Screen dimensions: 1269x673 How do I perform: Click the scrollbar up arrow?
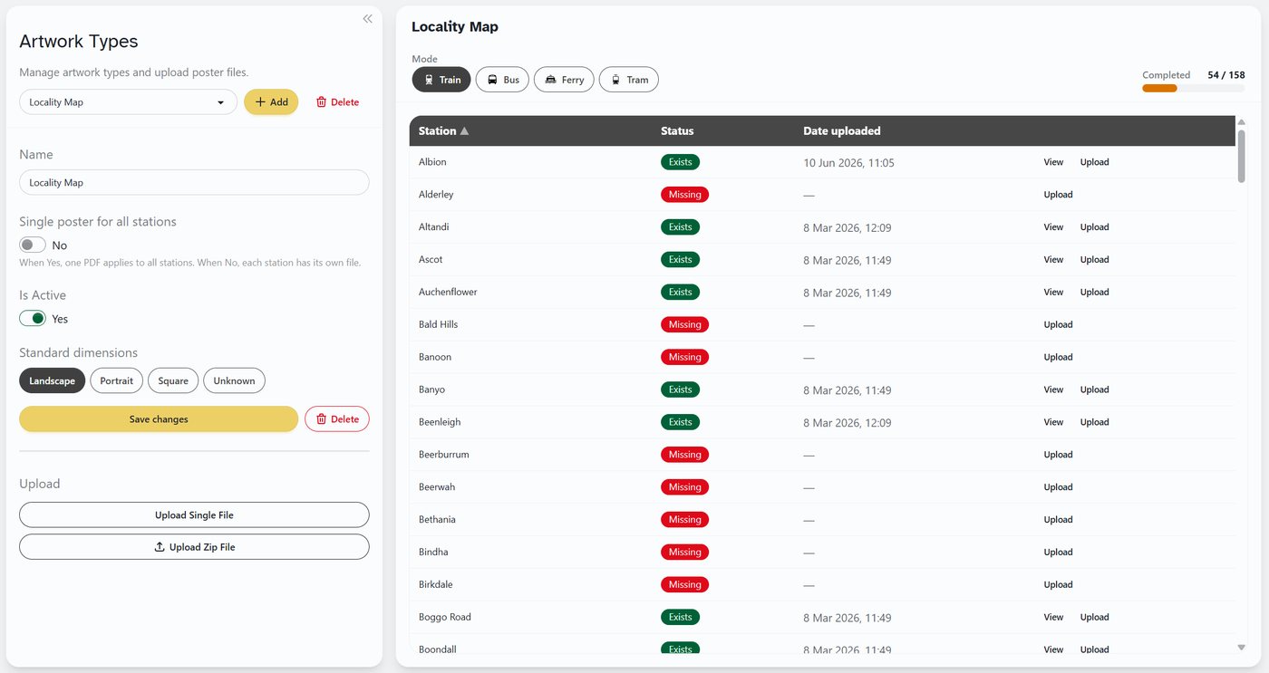coord(1242,120)
